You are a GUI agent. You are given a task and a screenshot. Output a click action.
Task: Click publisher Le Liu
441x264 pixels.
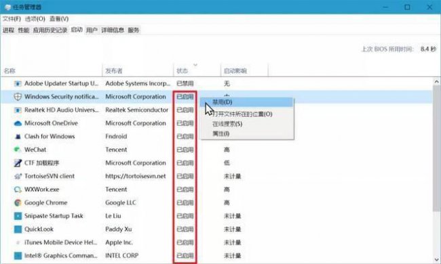tap(113, 216)
